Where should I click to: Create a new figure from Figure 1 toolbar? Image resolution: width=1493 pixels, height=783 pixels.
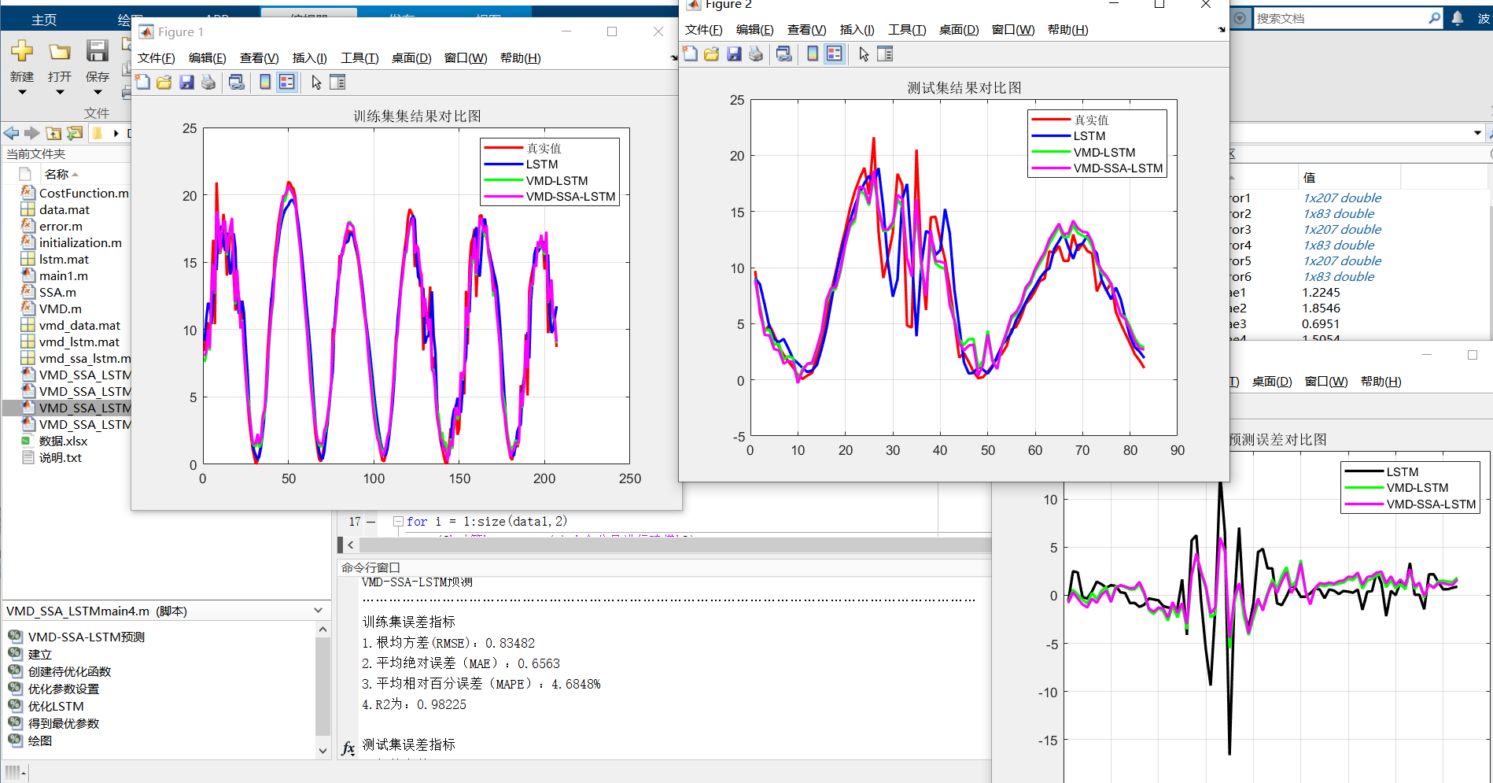click(x=142, y=82)
